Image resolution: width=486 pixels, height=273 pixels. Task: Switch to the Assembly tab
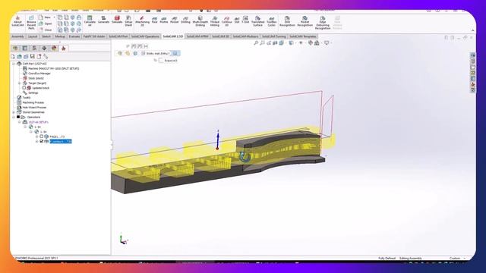pyautogui.click(x=17, y=36)
